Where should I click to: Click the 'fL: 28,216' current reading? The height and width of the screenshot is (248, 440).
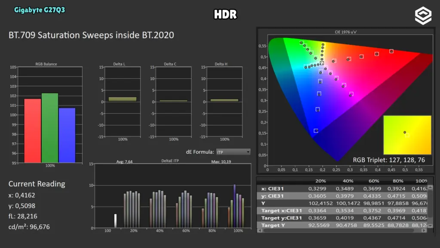pos(23,216)
